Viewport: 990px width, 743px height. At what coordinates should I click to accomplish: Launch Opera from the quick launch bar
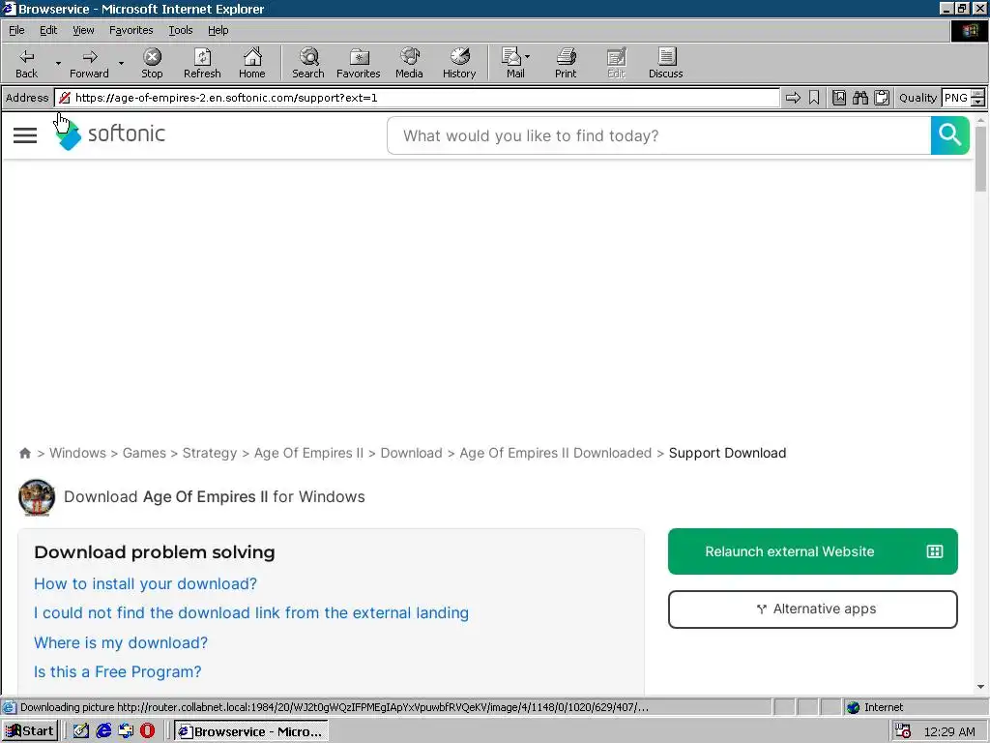148,731
